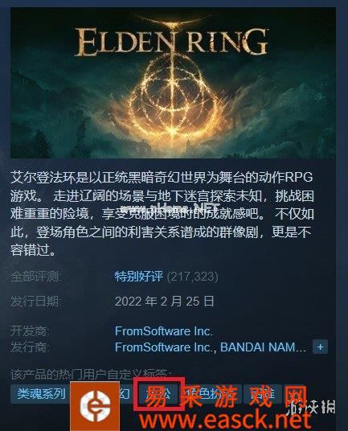The height and width of the screenshot is (431, 348).
Task: Open the 特别好评 review summary link
Action: [x=139, y=277]
